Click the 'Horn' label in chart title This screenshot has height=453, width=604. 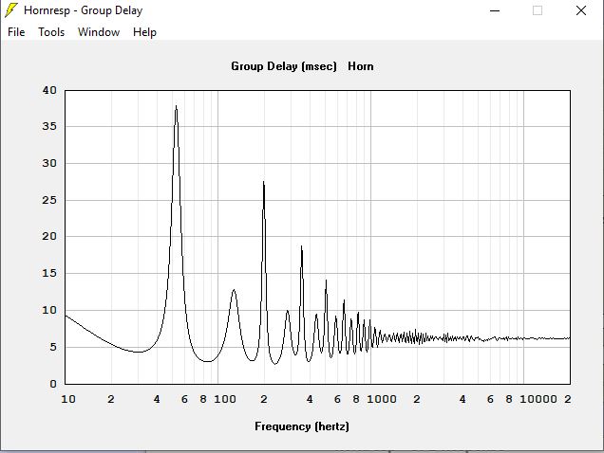pyautogui.click(x=361, y=66)
